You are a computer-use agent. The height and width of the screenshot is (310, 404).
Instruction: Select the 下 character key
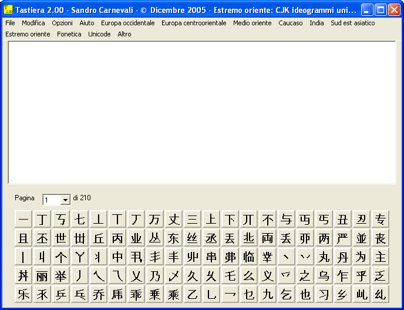[230, 219]
